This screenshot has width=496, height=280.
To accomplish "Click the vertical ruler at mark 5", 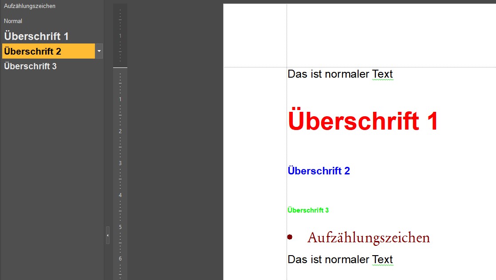I will click(120, 227).
